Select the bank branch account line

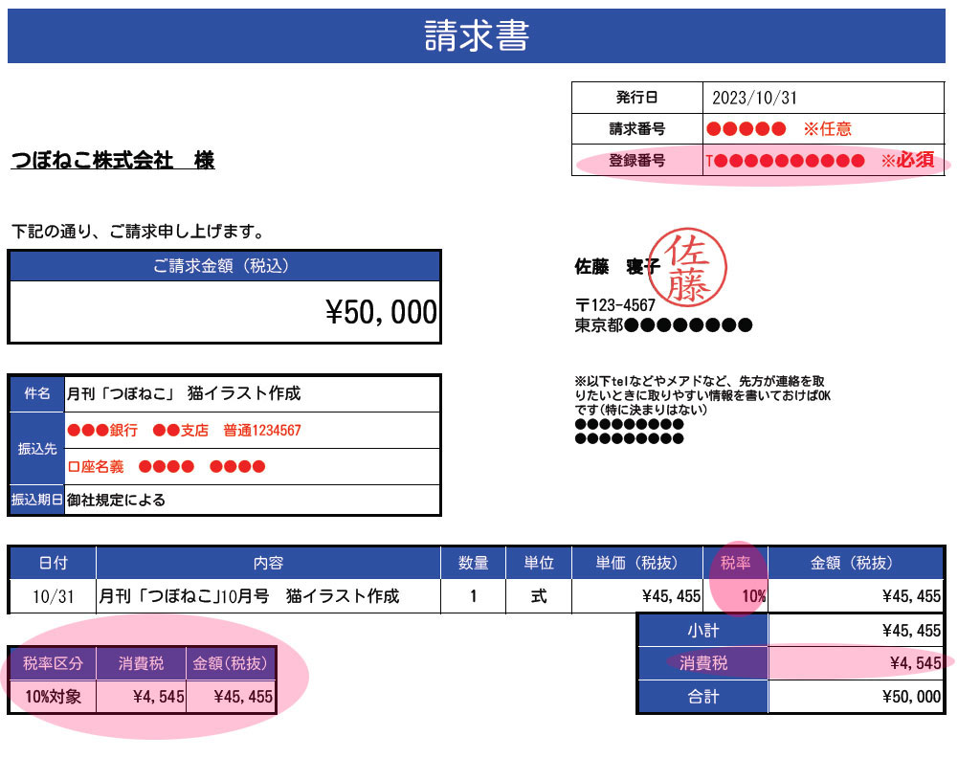click(252, 431)
